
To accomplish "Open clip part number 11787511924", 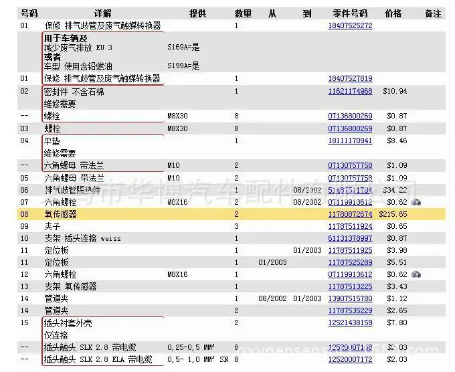I will [x=350, y=226].
